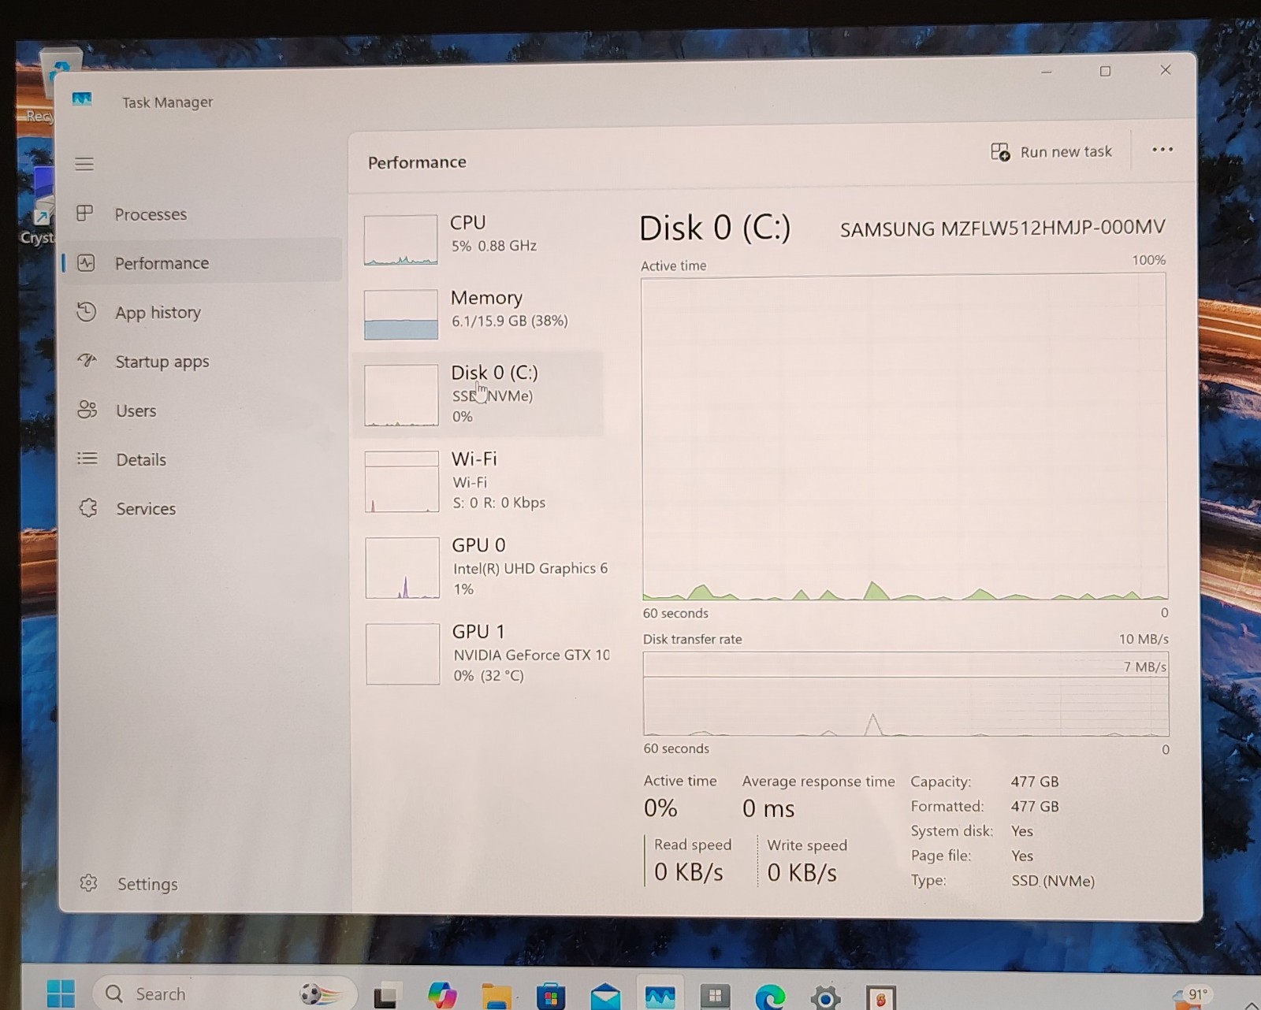Switch to the Details page

click(x=202, y=459)
